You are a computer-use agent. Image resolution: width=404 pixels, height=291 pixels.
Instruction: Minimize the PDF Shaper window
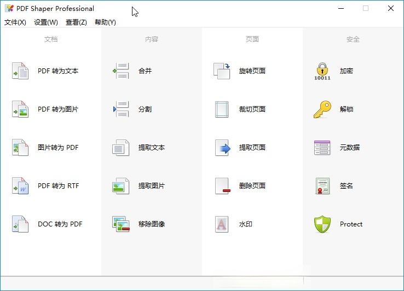(341, 8)
